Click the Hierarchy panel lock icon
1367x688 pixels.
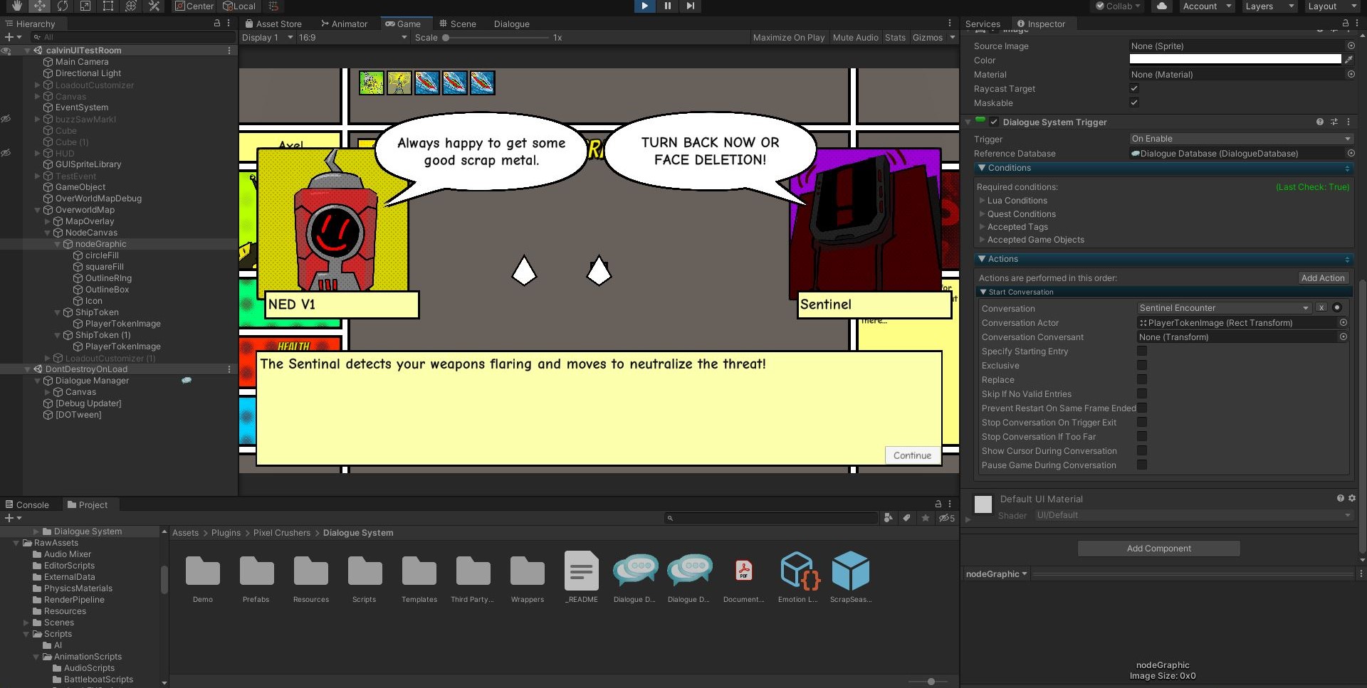[217, 23]
